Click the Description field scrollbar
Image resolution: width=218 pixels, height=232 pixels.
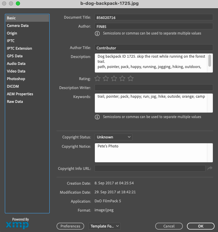[210, 60]
